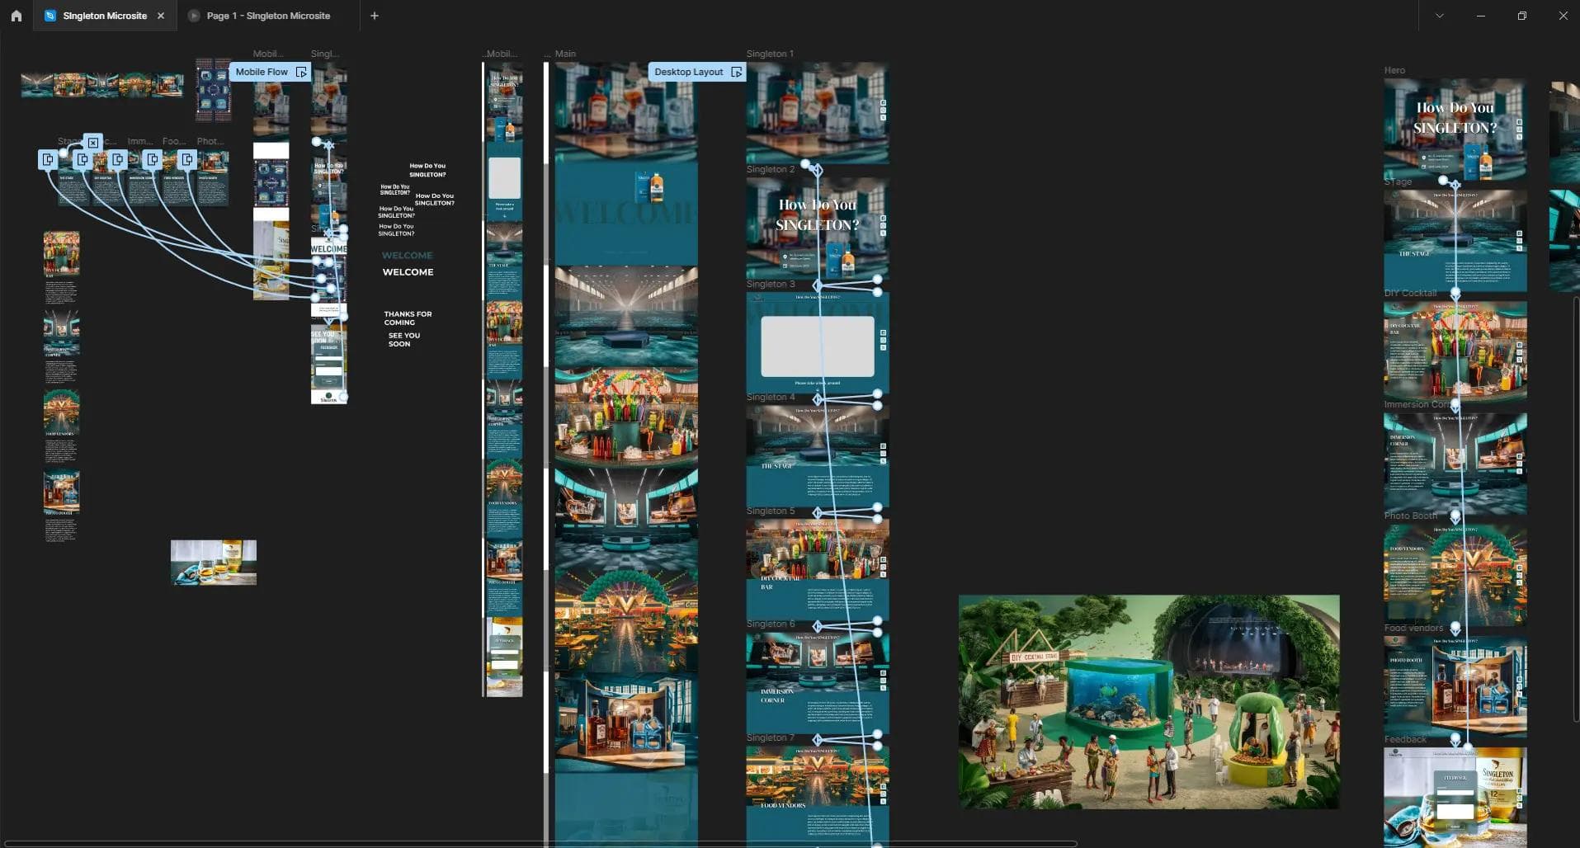The height and width of the screenshot is (848, 1580).
Task: Expand the tab list chevron dropdown
Action: (1439, 16)
